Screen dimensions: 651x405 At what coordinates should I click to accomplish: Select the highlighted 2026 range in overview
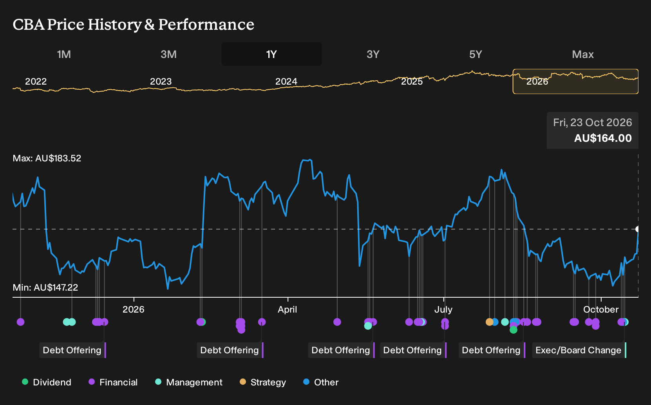[575, 81]
